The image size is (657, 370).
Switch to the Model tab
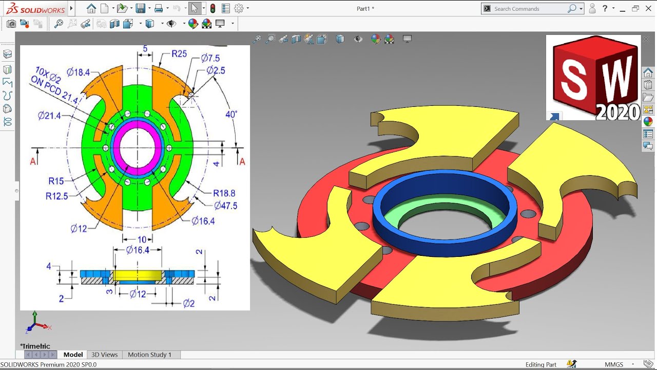click(73, 355)
